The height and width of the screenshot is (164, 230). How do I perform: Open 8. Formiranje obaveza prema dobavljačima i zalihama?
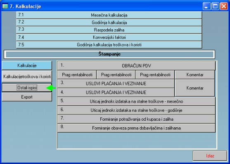(x=136, y=128)
